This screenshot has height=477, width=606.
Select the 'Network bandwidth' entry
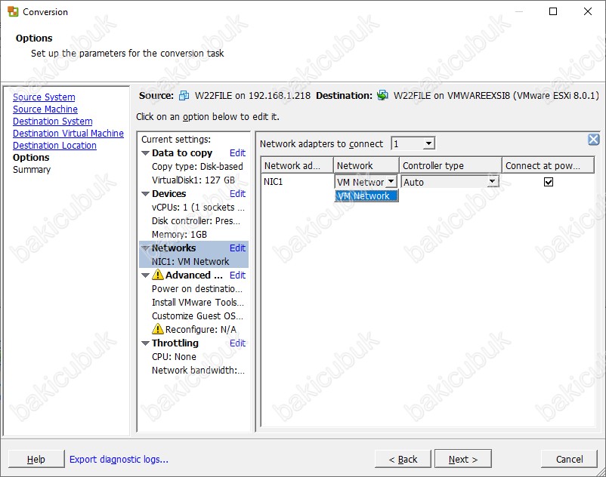coord(198,370)
